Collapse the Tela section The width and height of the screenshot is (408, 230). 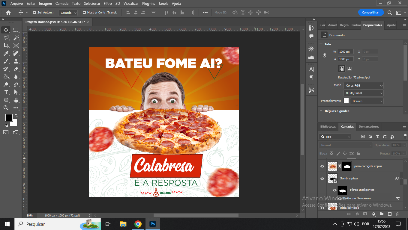coord(321,44)
